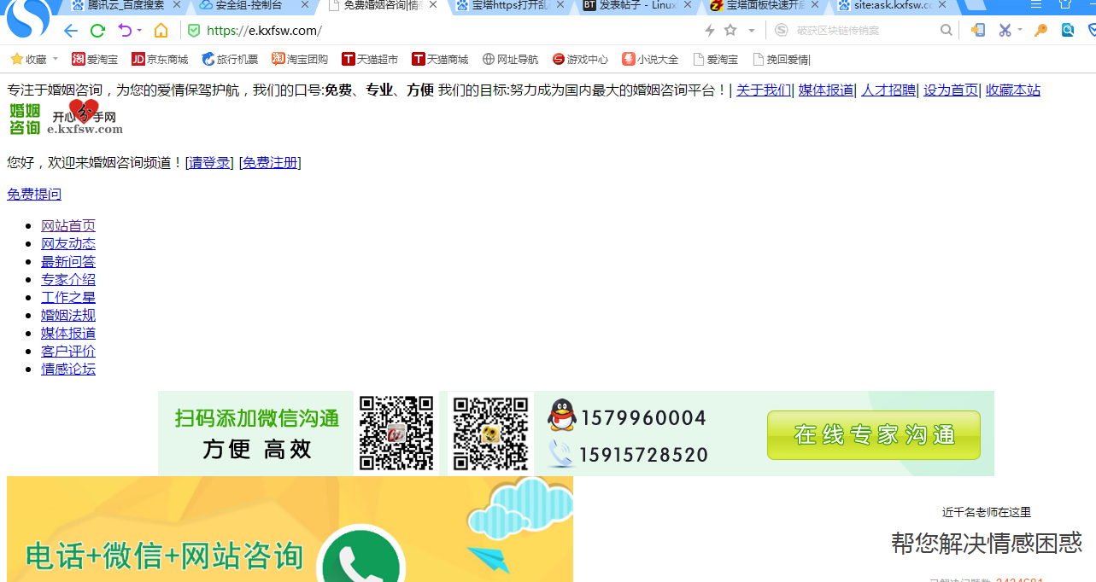The height and width of the screenshot is (582, 1096).
Task: Open the 收藏 favorites star
Action: (16, 59)
